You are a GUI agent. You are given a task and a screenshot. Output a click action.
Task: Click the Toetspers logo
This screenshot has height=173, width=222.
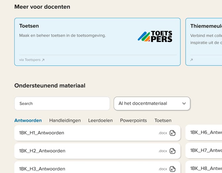pos(155,36)
